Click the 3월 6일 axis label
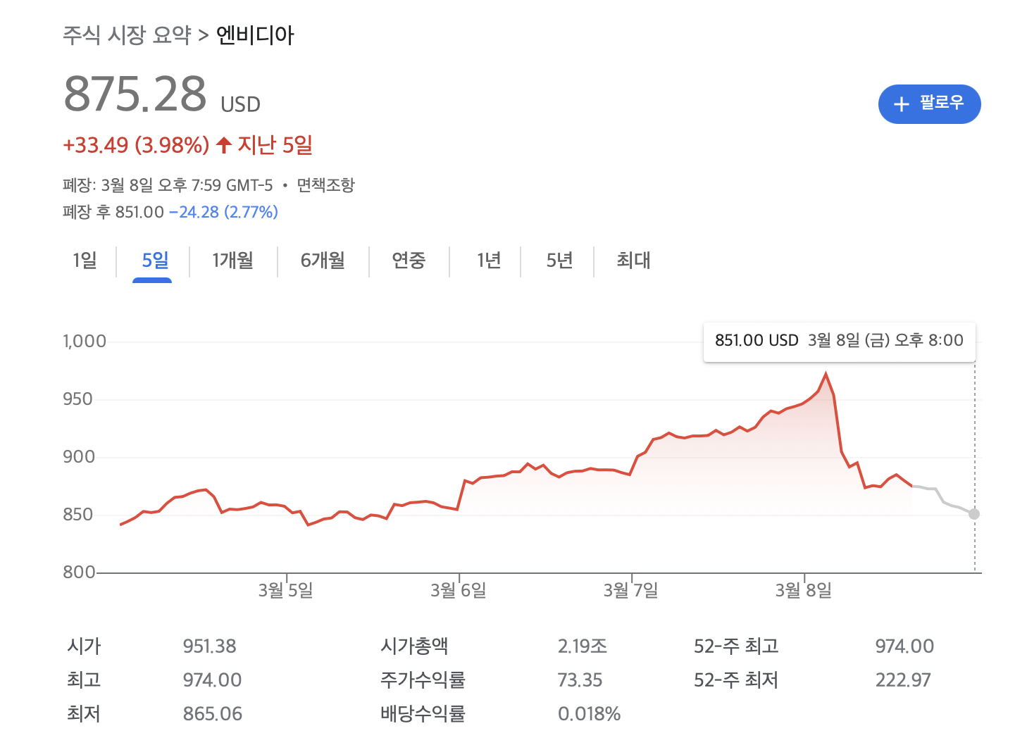 click(459, 590)
